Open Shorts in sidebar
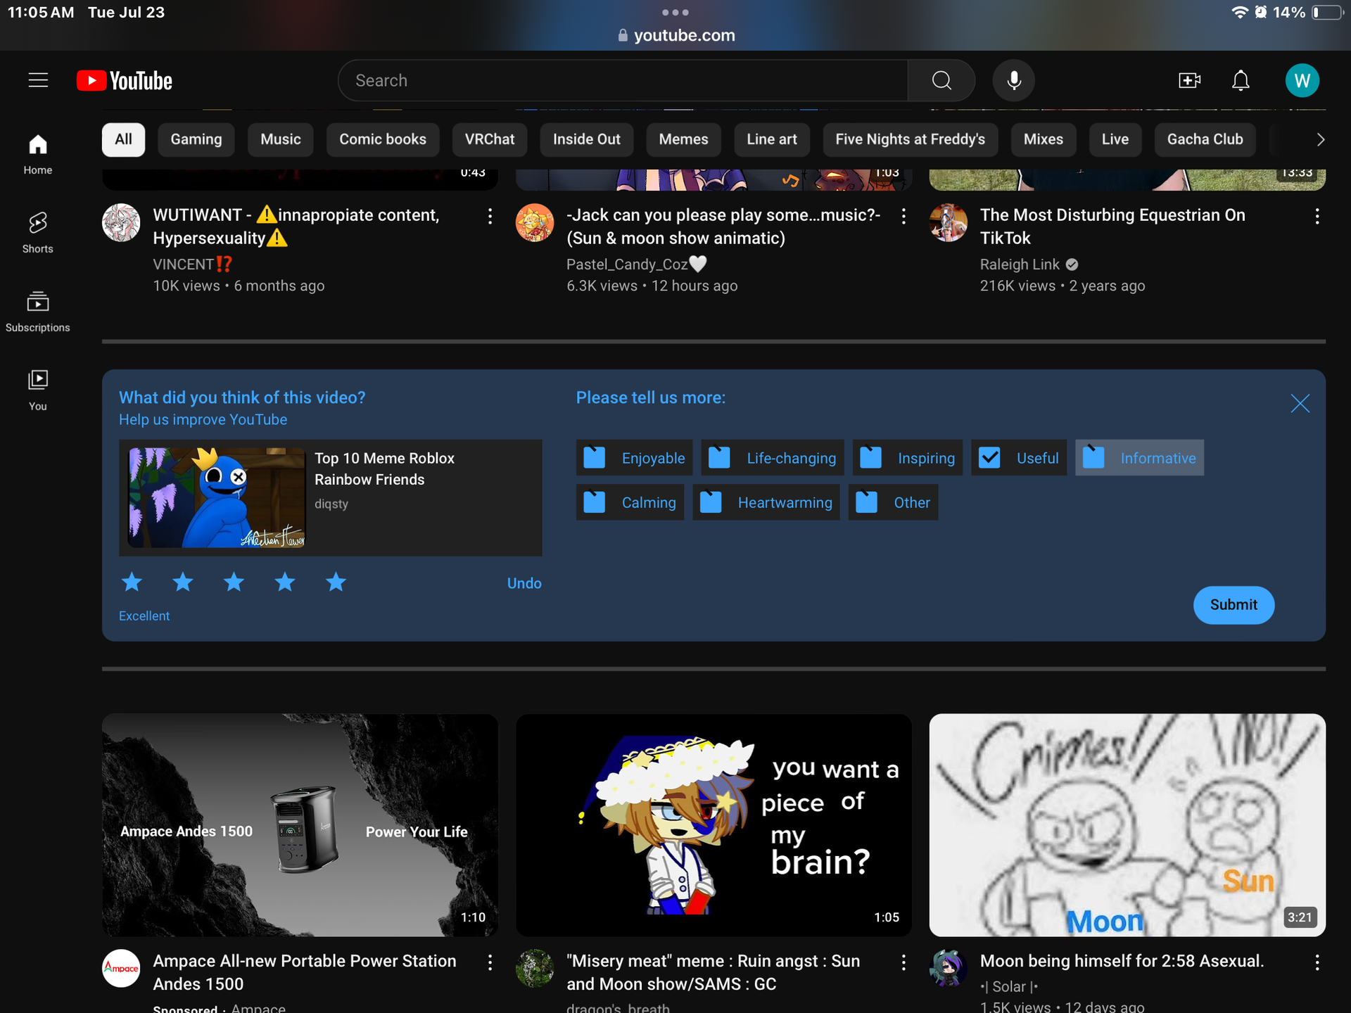This screenshot has width=1351, height=1013. [x=38, y=234]
